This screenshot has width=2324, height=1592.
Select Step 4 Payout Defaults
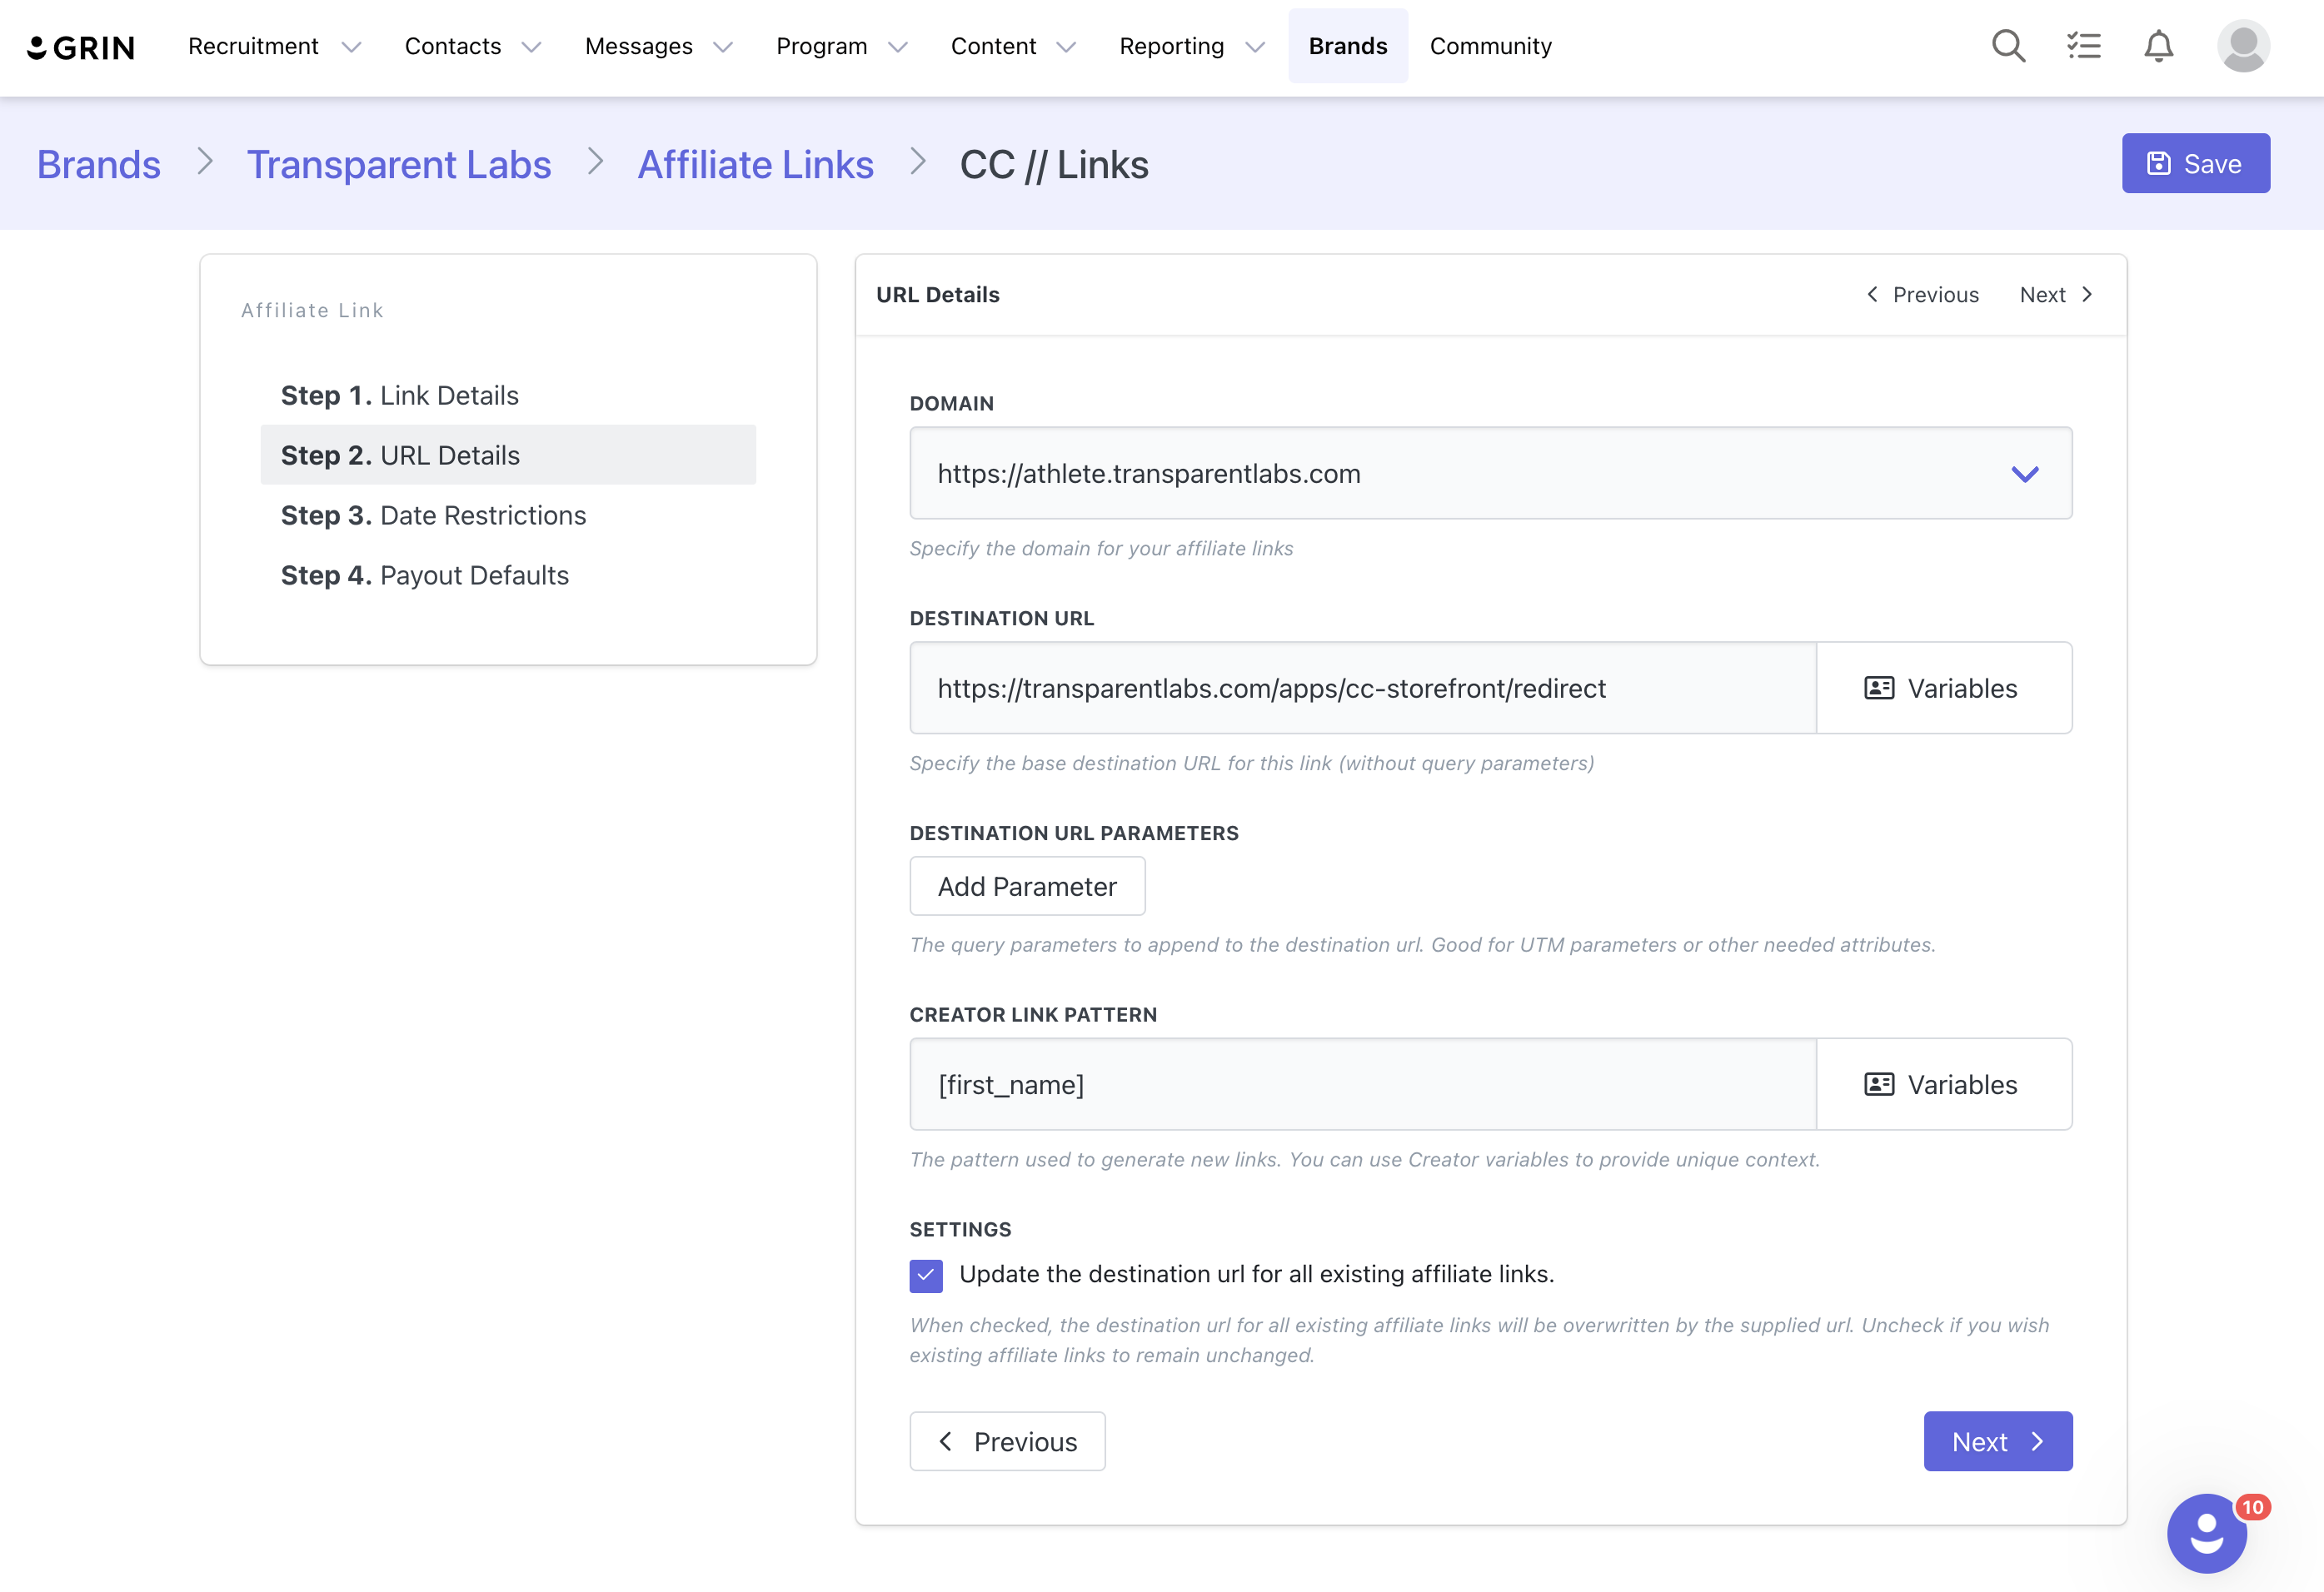point(508,575)
